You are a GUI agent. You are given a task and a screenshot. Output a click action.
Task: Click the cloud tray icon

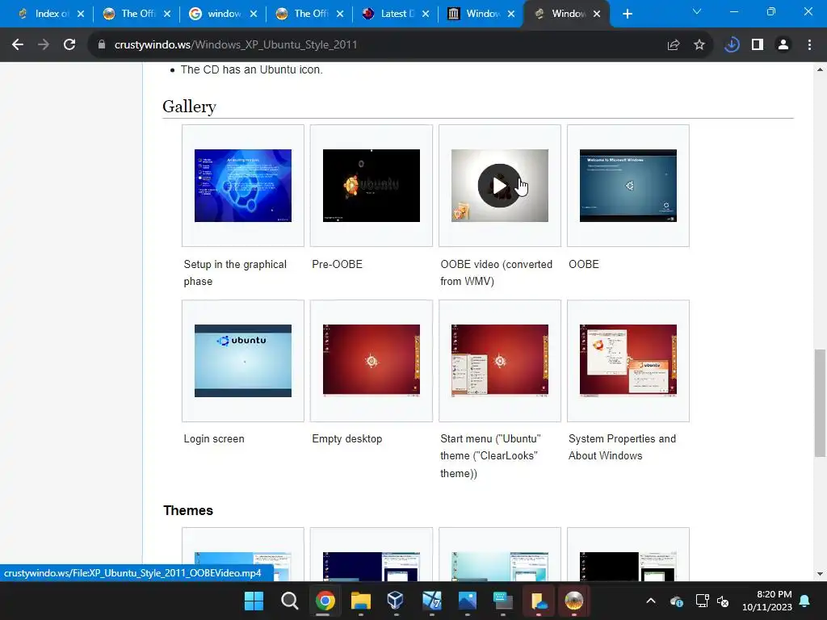677,601
